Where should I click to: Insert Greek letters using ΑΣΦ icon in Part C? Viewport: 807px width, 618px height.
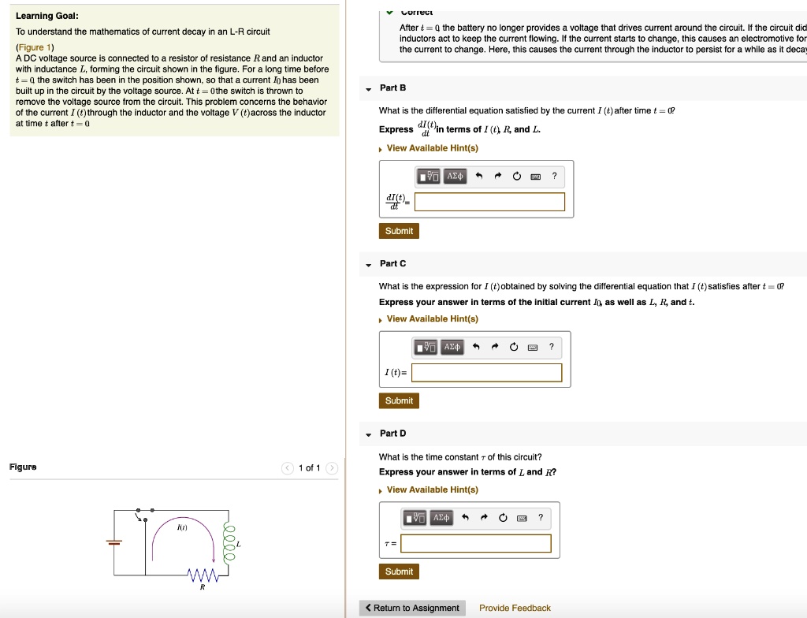451,347
